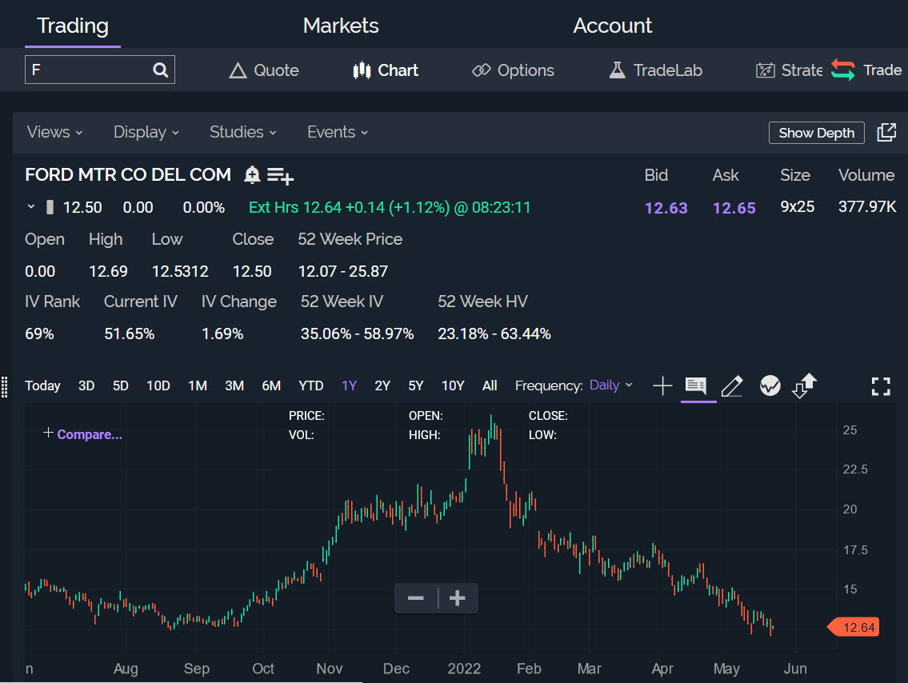The width and height of the screenshot is (908, 683).
Task: Click the Quote triangle icon
Action: [x=238, y=70]
